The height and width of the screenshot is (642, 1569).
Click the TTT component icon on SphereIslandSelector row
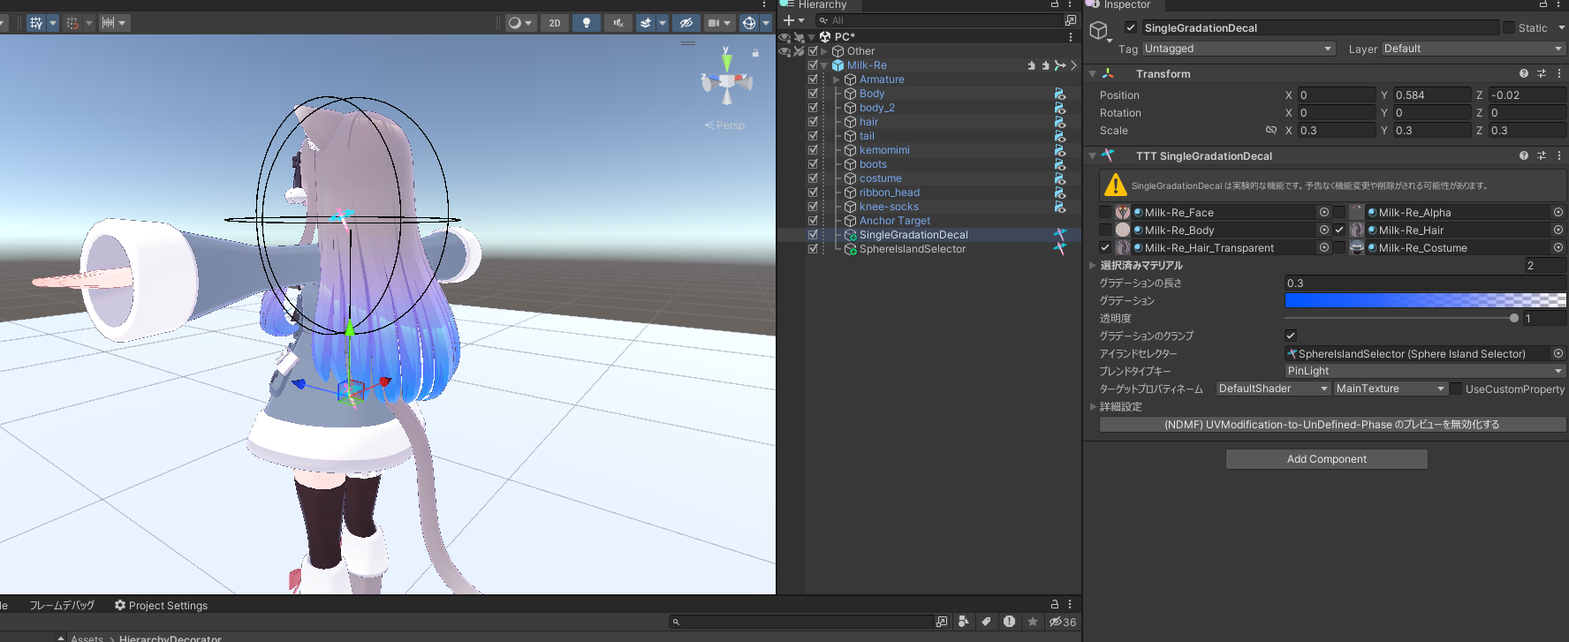point(1059,249)
